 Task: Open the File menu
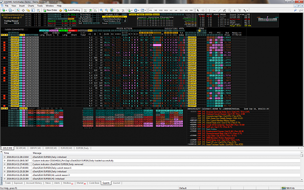point(7,6)
